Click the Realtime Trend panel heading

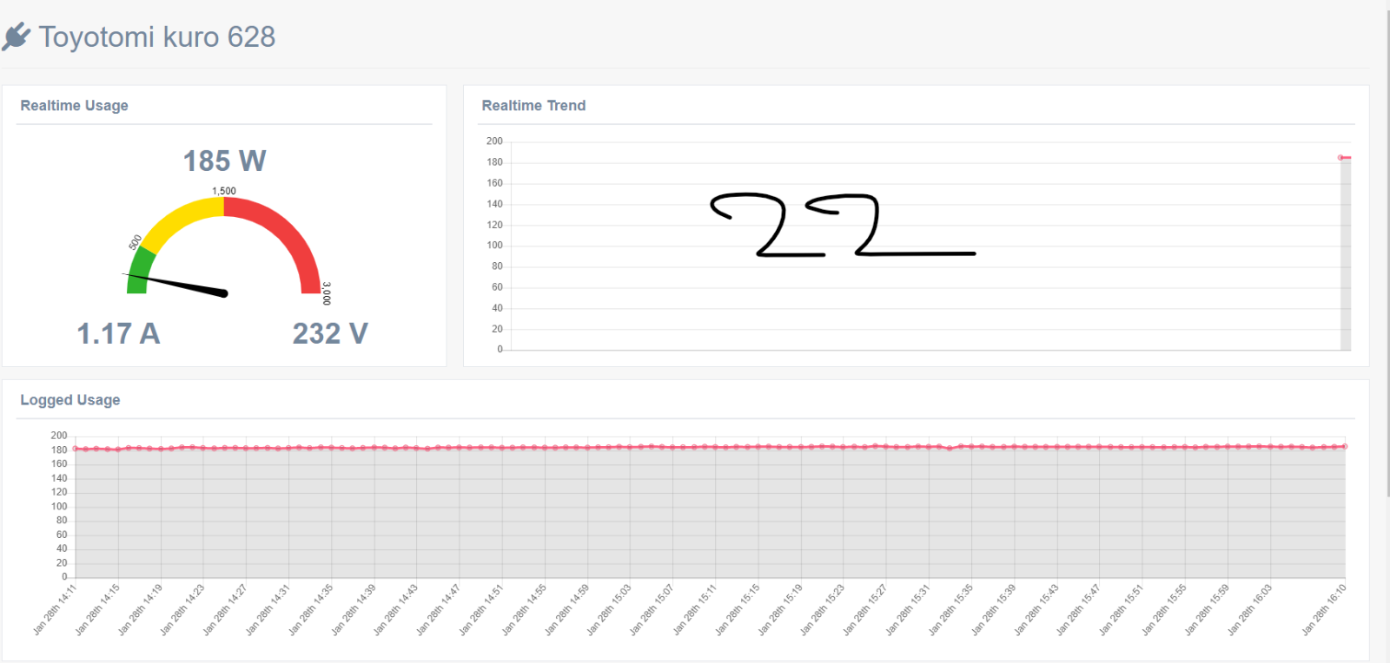(x=533, y=105)
